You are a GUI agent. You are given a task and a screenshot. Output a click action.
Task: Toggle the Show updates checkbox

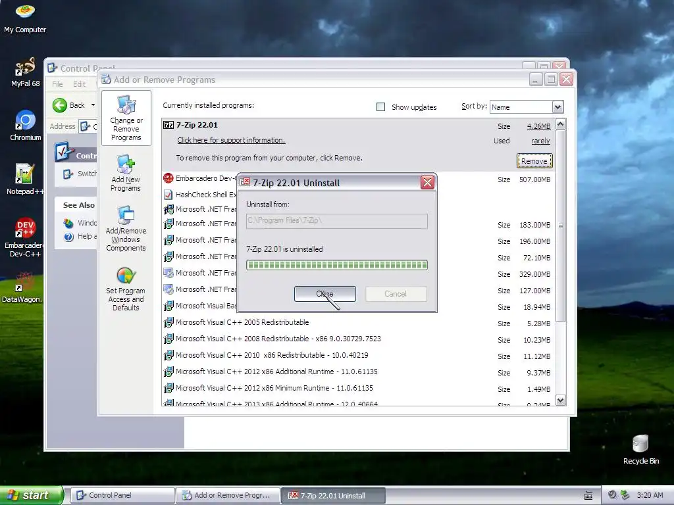pyautogui.click(x=381, y=107)
